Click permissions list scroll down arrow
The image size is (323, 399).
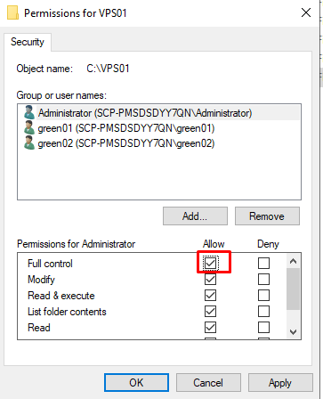[x=293, y=332]
